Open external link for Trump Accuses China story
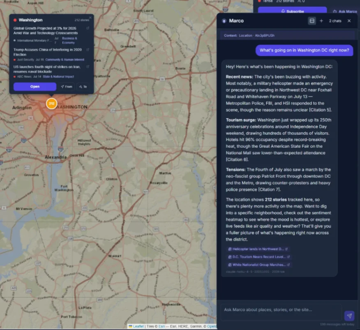Image resolution: width=360 pixels, height=330 pixels. coord(88,50)
